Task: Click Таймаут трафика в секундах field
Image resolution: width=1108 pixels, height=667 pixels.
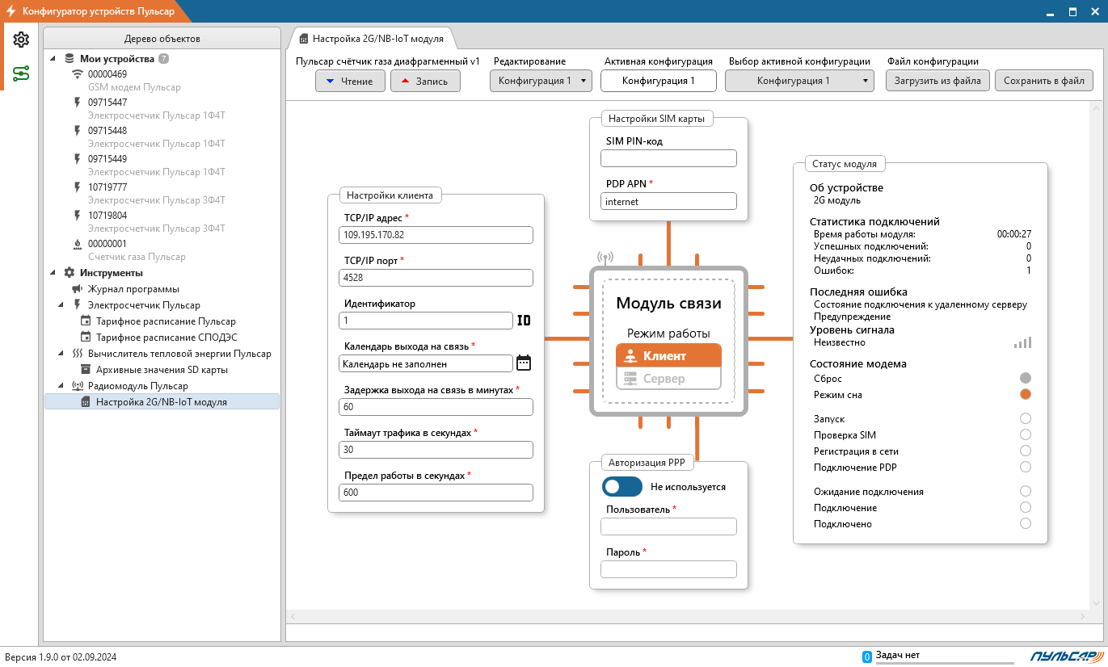Action: [x=436, y=450]
